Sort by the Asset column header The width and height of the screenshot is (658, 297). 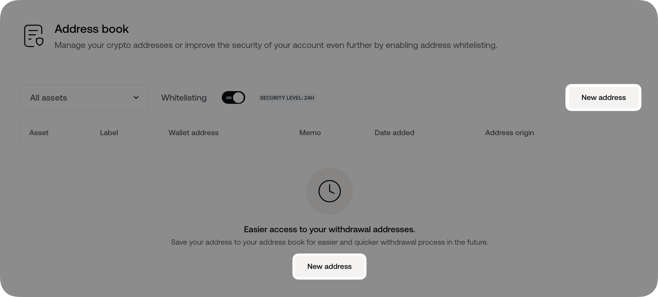click(x=39, y=133)
